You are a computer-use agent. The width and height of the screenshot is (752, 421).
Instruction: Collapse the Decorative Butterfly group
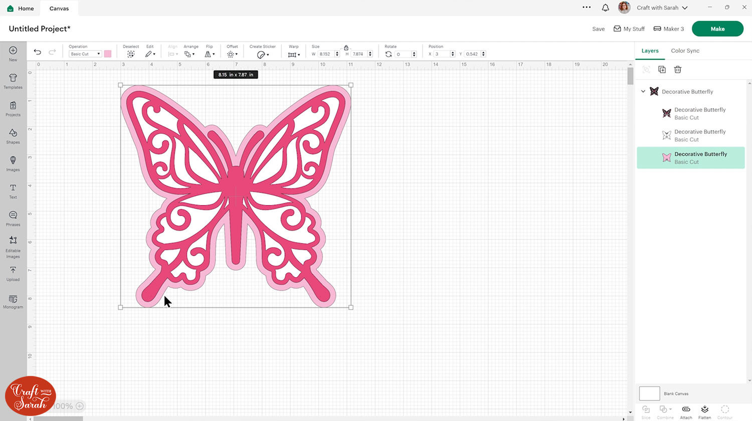click(643, 92)
